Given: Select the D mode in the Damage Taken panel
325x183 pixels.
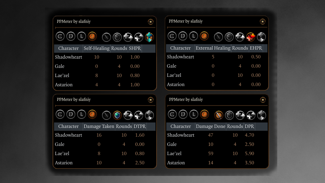Looking at the screenshot, I should [71, 114].
